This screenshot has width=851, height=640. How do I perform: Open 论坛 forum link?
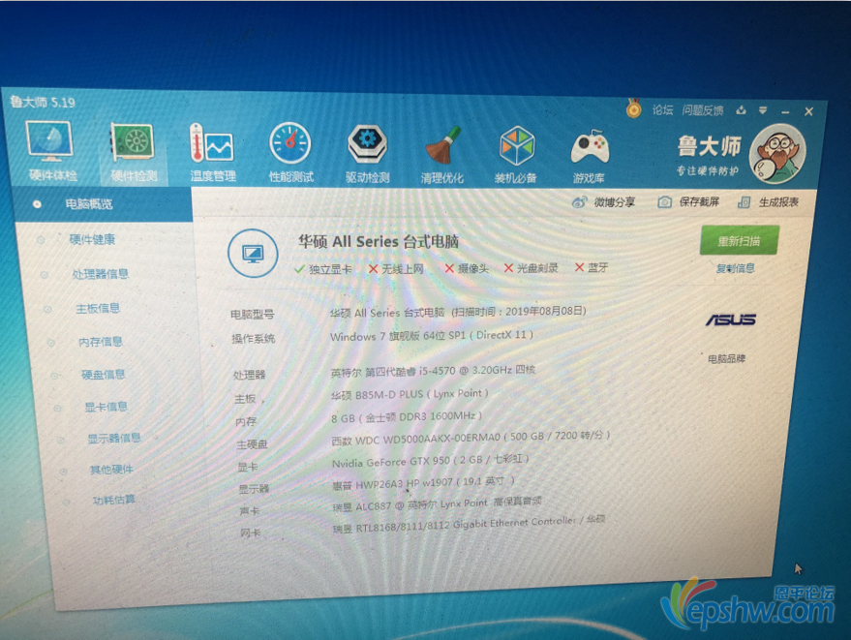[662, 110]
